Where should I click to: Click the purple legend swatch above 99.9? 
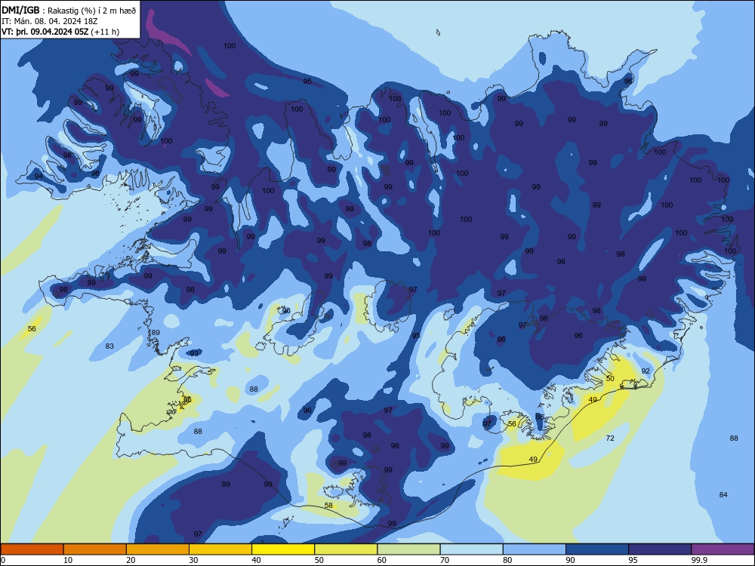pos(723,549)
